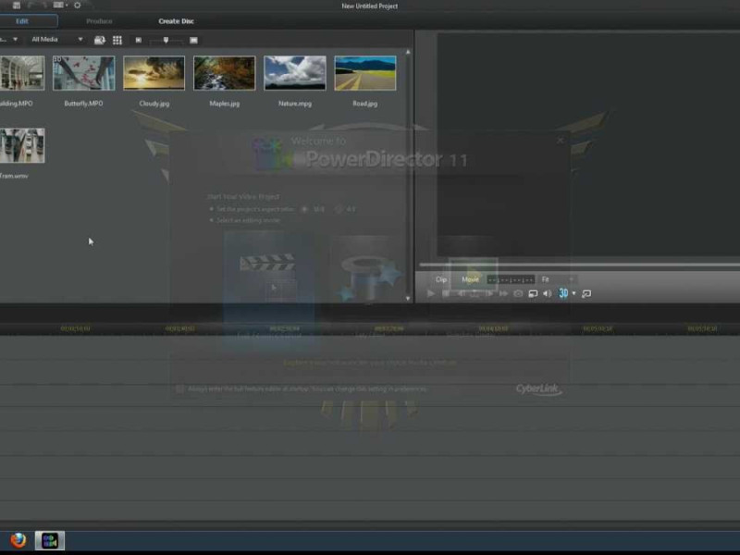Open the library grid menu icon
Viewport: 740px width, 555px height.
pyautogui.click(x=117, y=40)
